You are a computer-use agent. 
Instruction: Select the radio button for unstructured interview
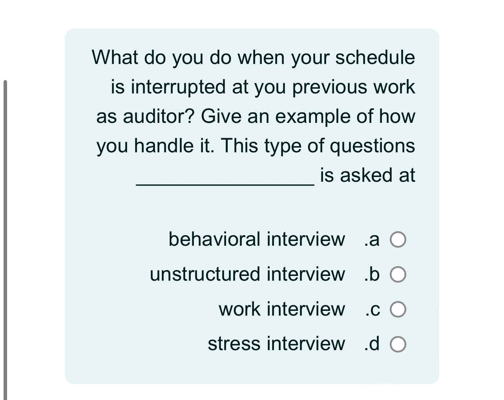[x=398, y=274]
